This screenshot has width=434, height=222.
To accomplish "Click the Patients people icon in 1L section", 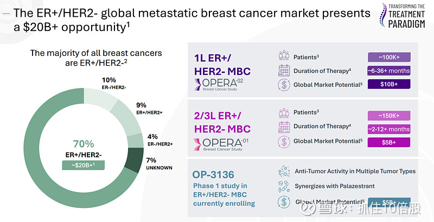I will coord(284,56).
